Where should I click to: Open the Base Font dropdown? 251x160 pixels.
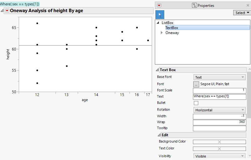[219, 77]
